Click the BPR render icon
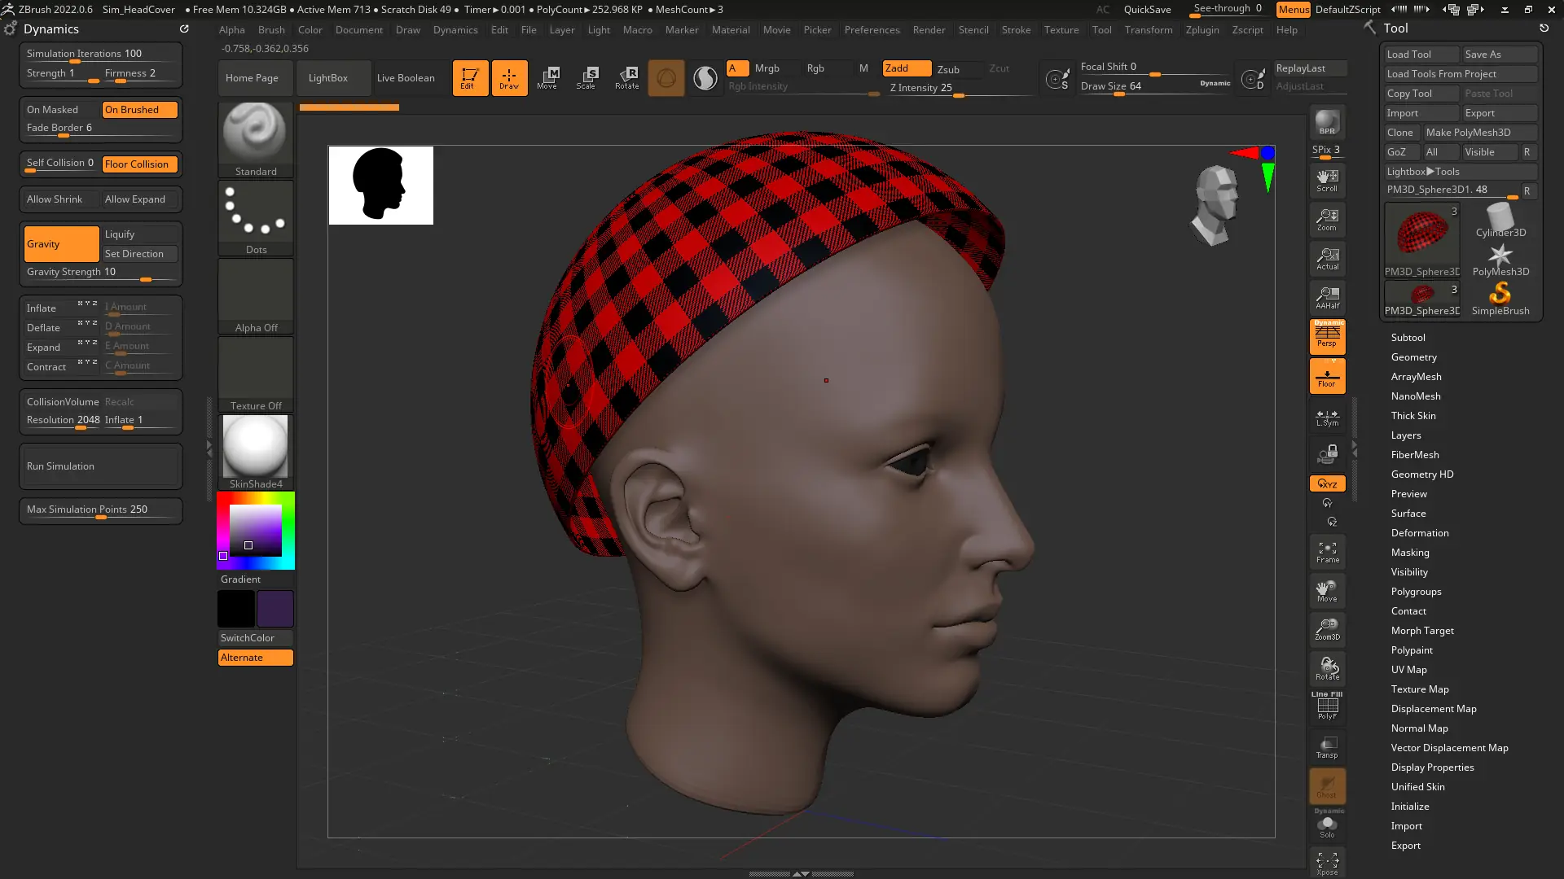1564x879 pixels. (x=1327, y=123)
